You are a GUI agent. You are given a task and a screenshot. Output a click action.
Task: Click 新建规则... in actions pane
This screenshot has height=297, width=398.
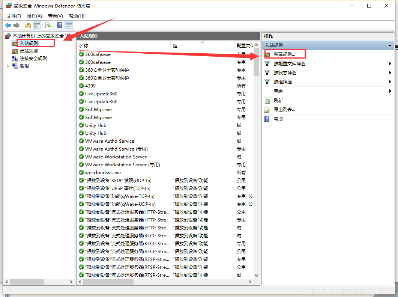pos(284,54)
